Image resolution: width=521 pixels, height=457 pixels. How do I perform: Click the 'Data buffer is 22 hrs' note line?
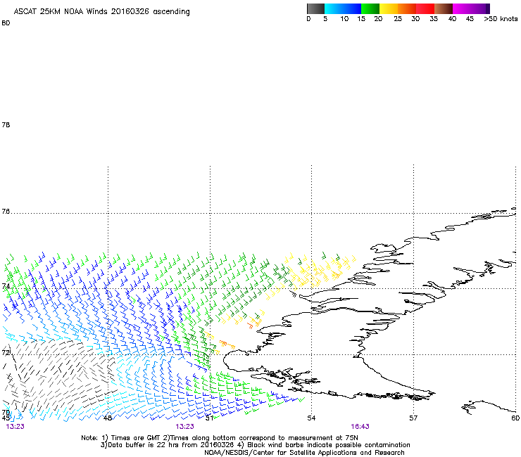(255, 445)
